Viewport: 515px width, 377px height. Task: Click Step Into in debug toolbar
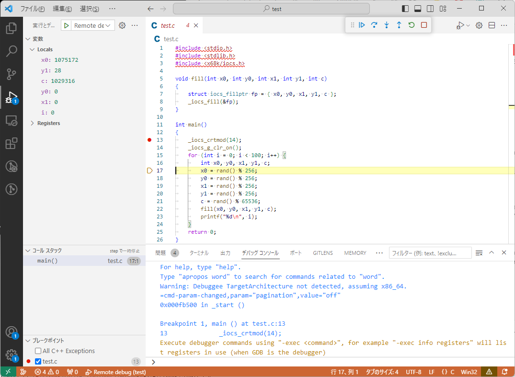[x=387, y=25]
